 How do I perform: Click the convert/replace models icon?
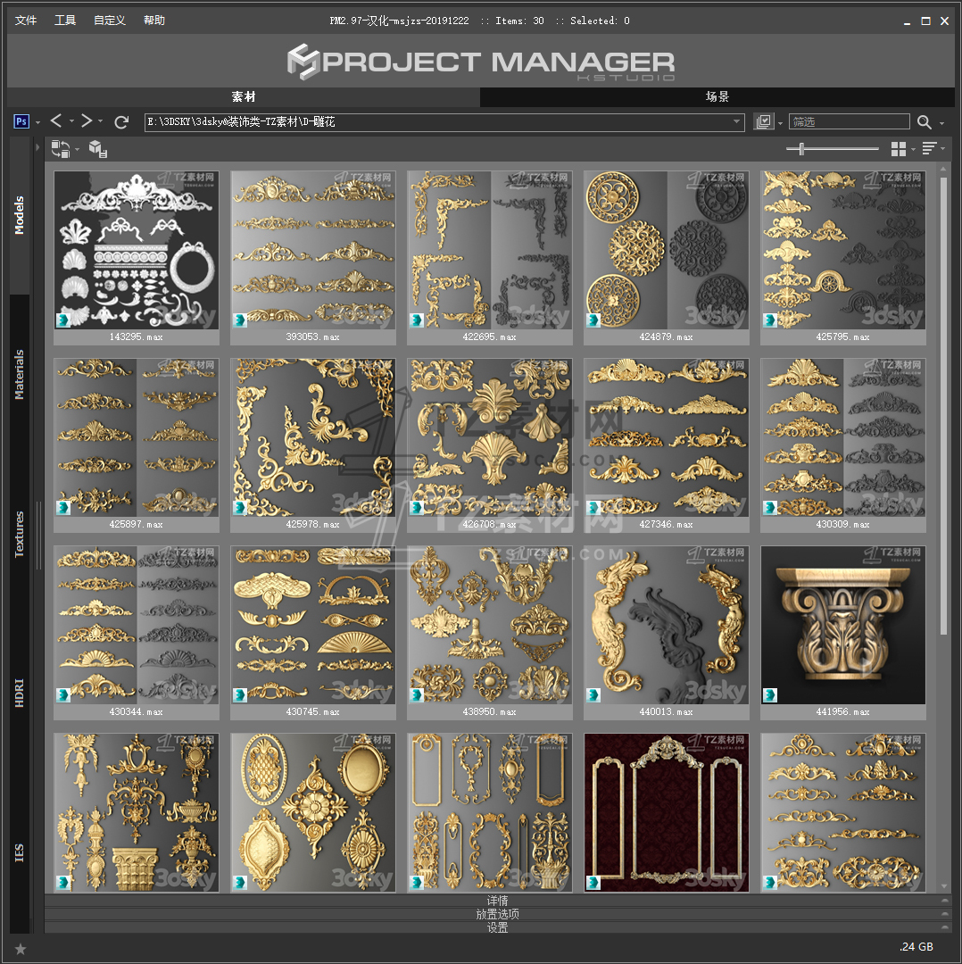pyautogui.click(x=61, y=149)
